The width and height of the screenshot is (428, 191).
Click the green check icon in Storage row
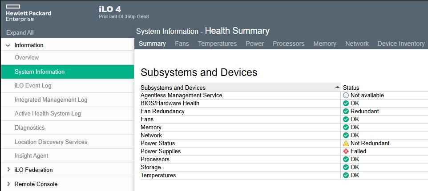(x=346, y=167)
